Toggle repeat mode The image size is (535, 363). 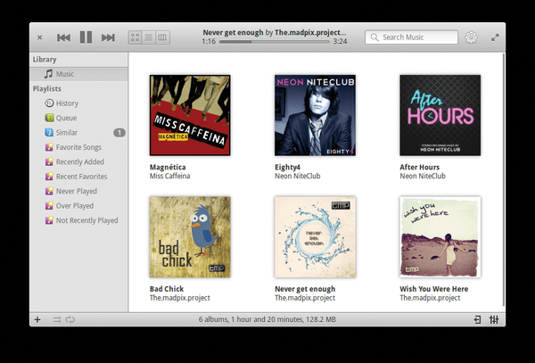(x=70, y=319)
